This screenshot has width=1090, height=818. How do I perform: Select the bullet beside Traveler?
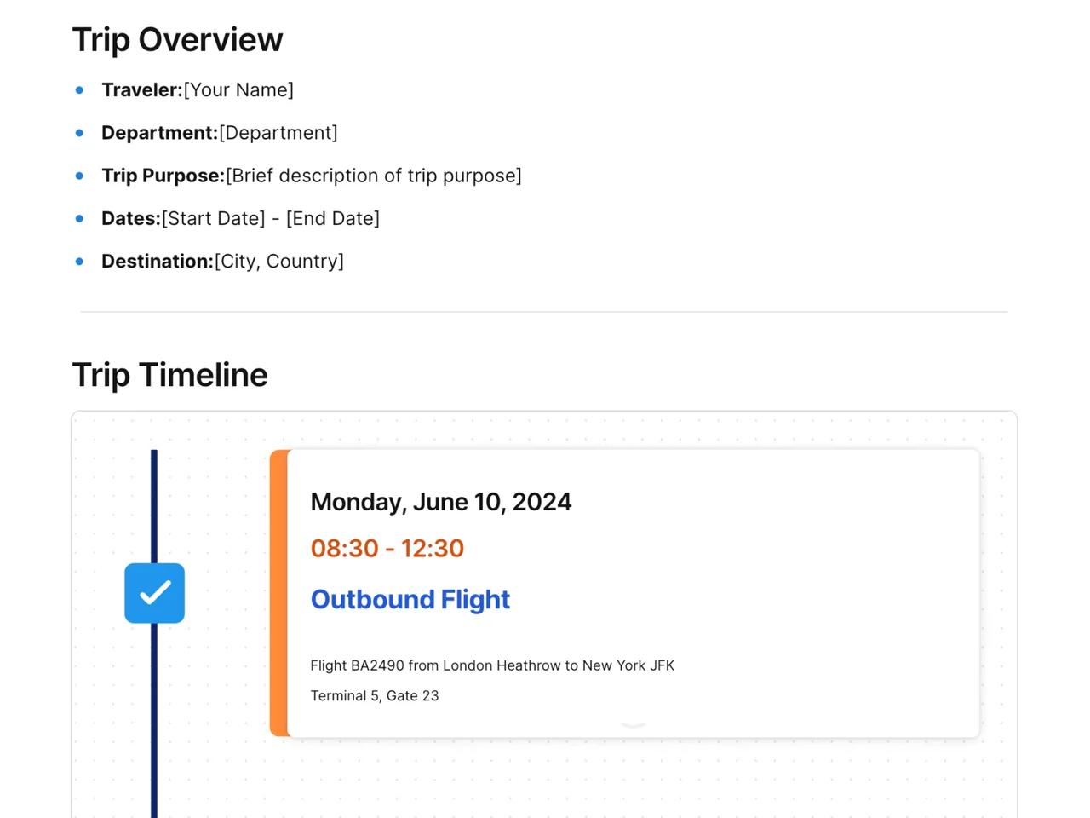pyautogui.click(x=79, y=90)
